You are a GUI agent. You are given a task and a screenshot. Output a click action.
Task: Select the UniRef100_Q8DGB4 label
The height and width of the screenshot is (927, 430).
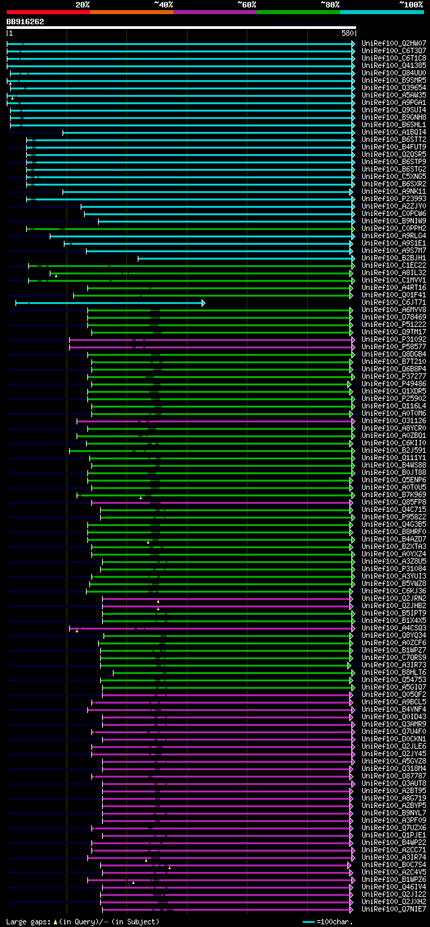pyautogui.click(x=394, y=354)
